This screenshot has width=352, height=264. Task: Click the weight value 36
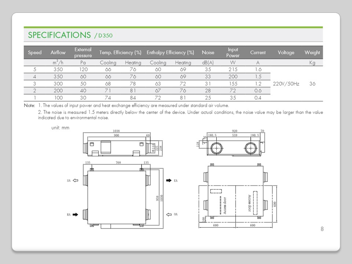click(x=312, y=84)
